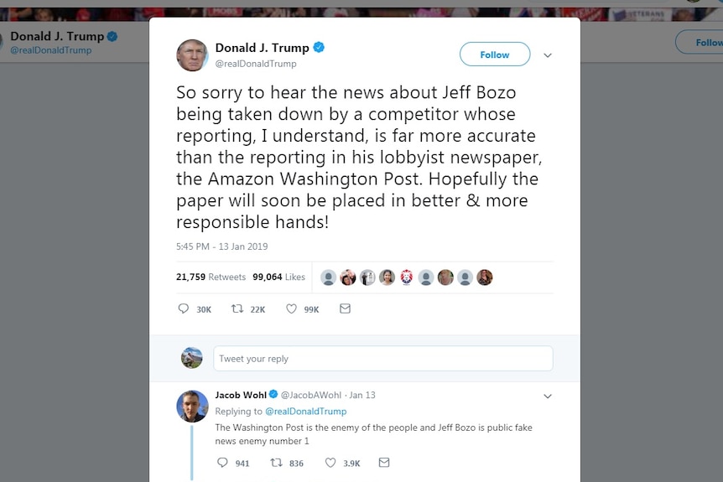This screenshot has width=723, height=482.
Task: Open Donald J. Trump's profile picture in the tweet
Action: (x=192, y=55)
